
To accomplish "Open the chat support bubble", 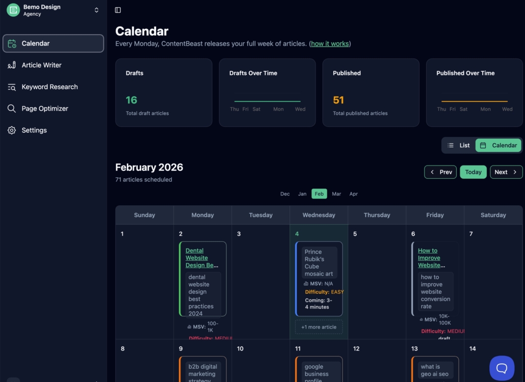I will coord(502,368).
